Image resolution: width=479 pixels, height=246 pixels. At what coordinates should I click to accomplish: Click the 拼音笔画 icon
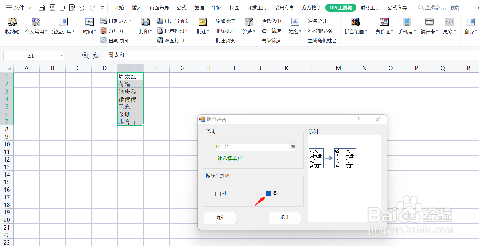click(x=356, y=22)
